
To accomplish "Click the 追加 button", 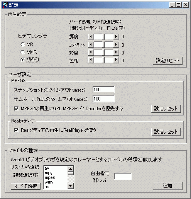I will pos(167,186).
